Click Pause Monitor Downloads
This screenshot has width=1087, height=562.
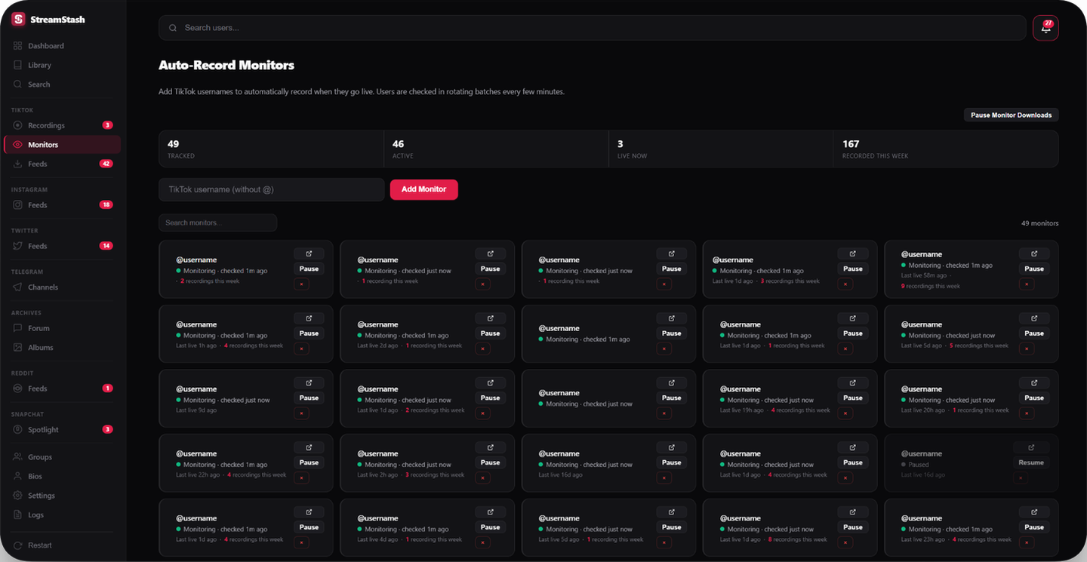pos(1011,115)
